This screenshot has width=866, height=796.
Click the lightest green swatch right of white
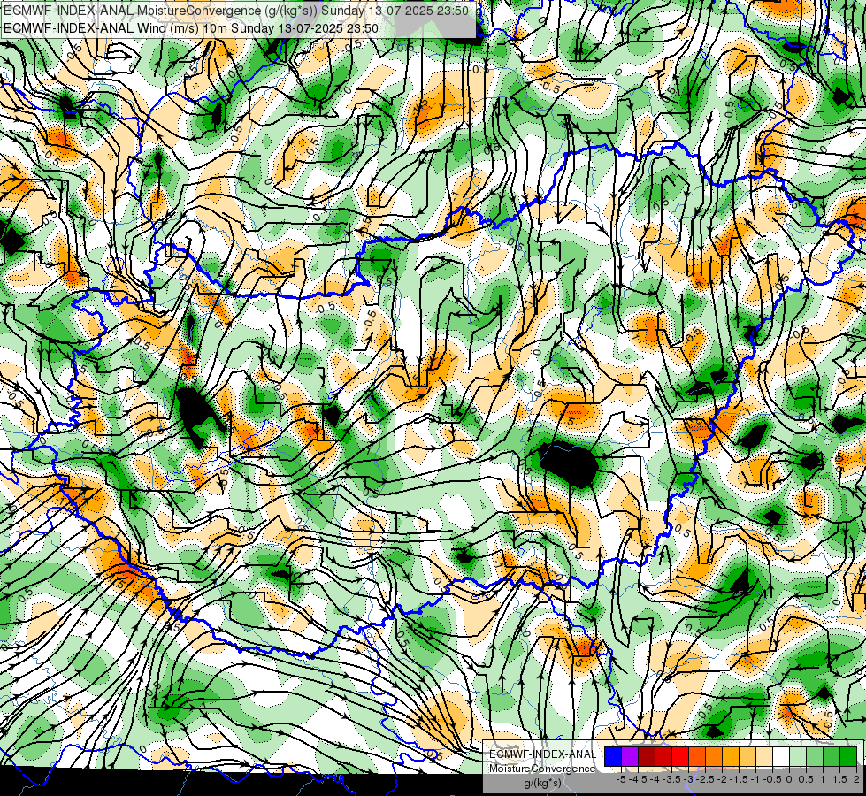point(798,757)
